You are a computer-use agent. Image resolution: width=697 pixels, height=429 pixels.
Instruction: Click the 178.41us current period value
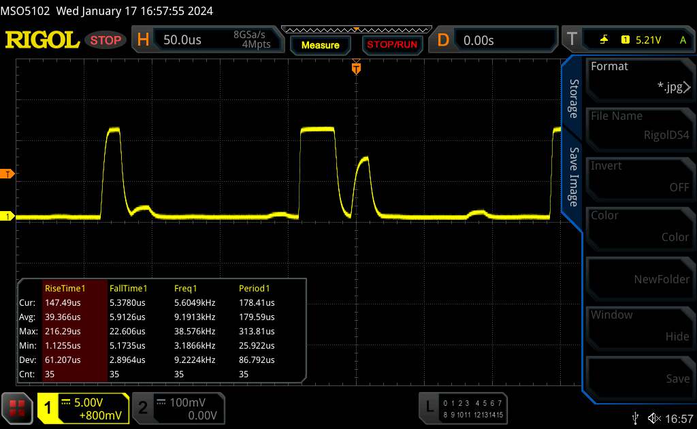point(257,303)
